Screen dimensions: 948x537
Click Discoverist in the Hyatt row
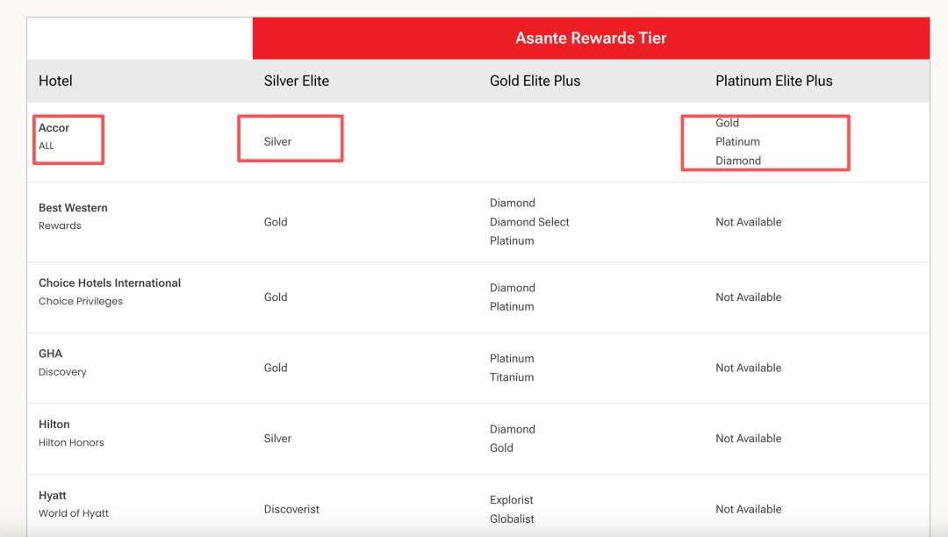click(291, 509)
